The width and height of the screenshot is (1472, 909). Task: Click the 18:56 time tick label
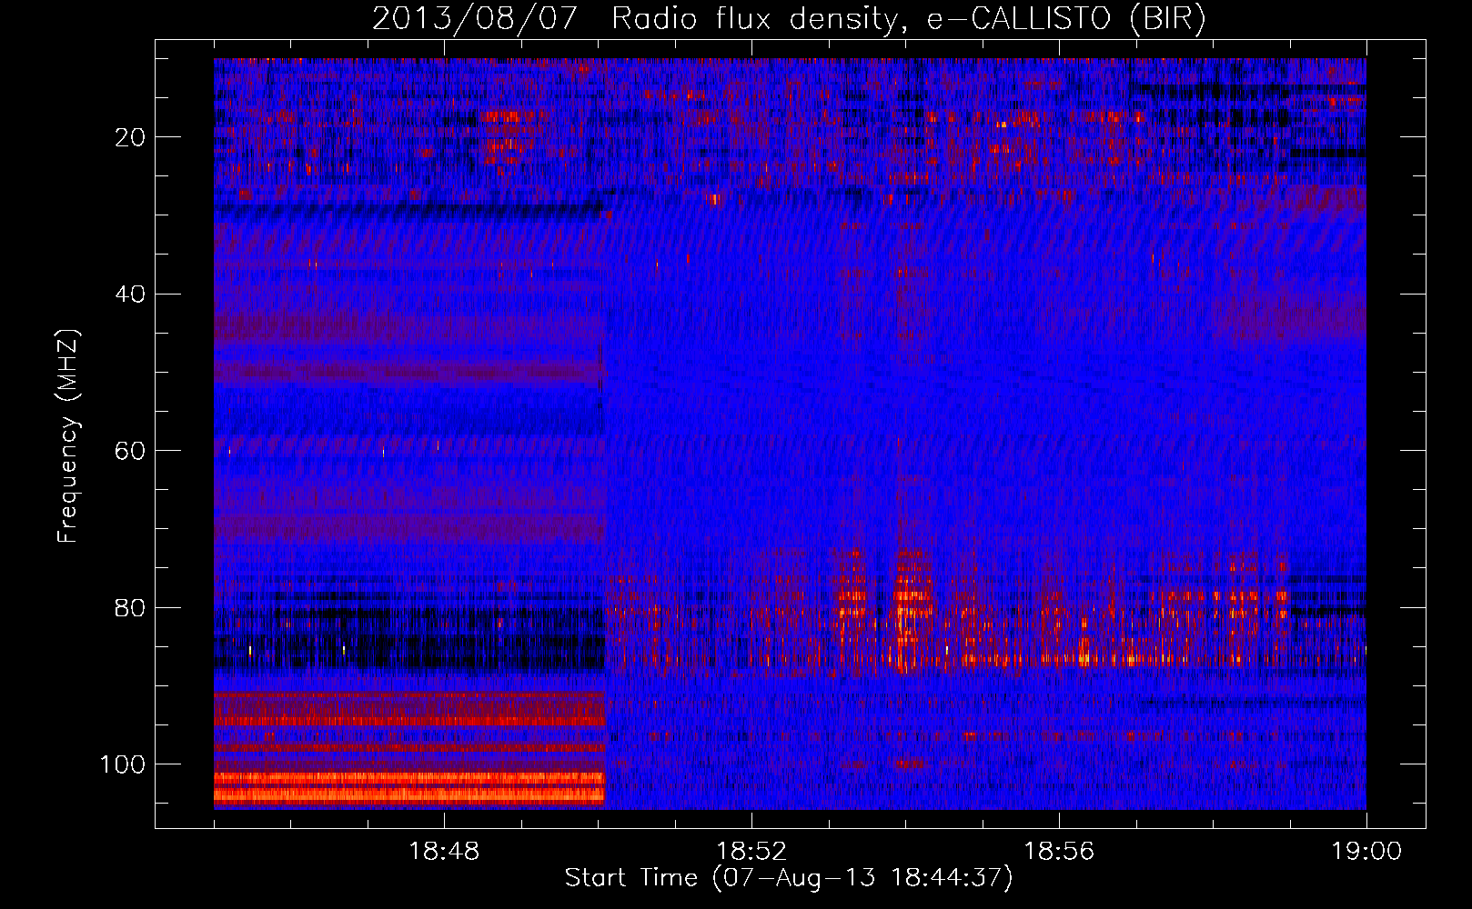click(1059, 852)
